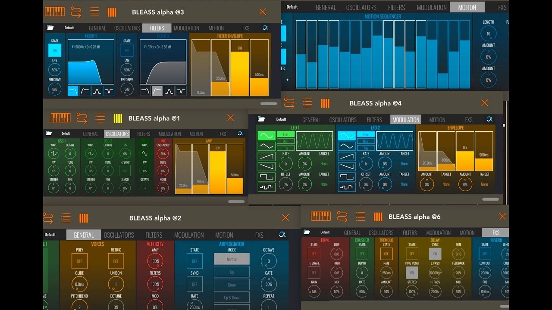Choose LFO 2 square waveform
Image resolution: width=552 pixels, height=310 pixels.
click(x=347, y=177)
